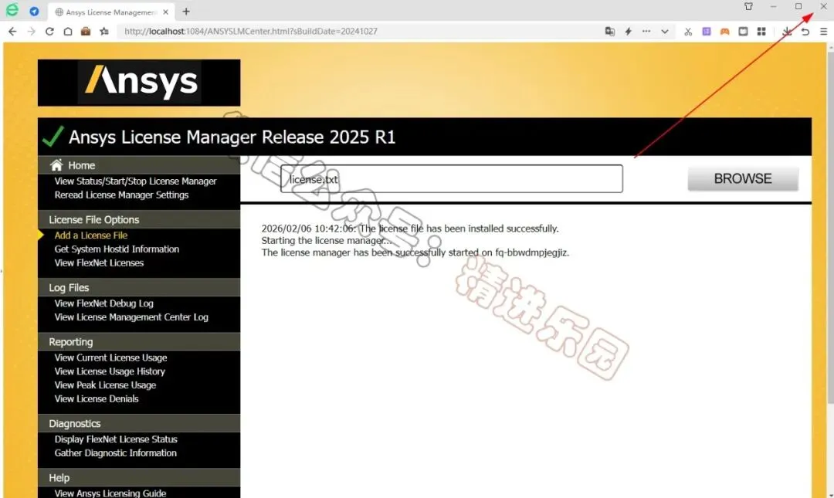Open View Current License Usage
Image resolution: width=834 pixels, height=498 pixels.
pos(110,357)
